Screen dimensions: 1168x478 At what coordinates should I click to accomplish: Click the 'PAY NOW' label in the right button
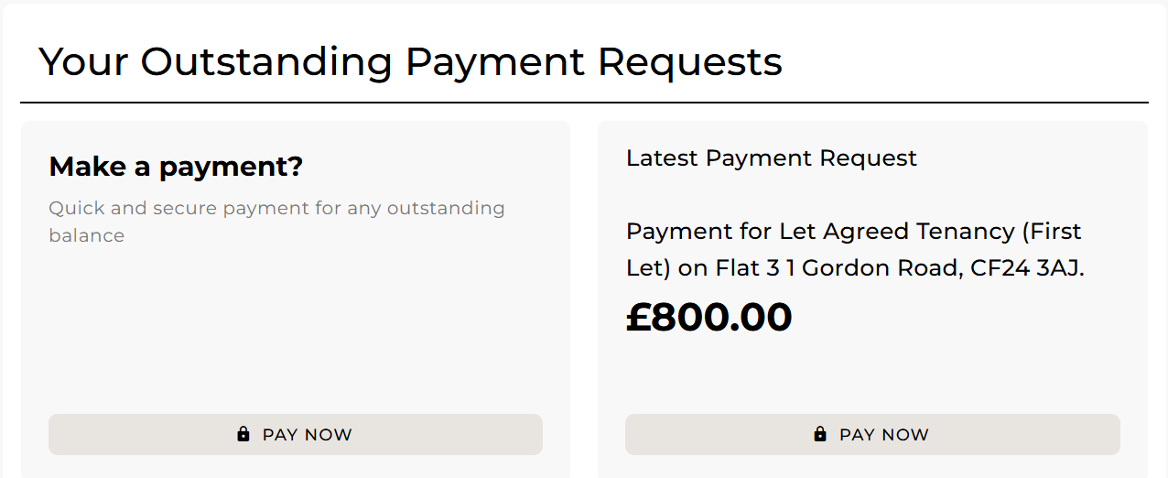[x=883, y=435]
